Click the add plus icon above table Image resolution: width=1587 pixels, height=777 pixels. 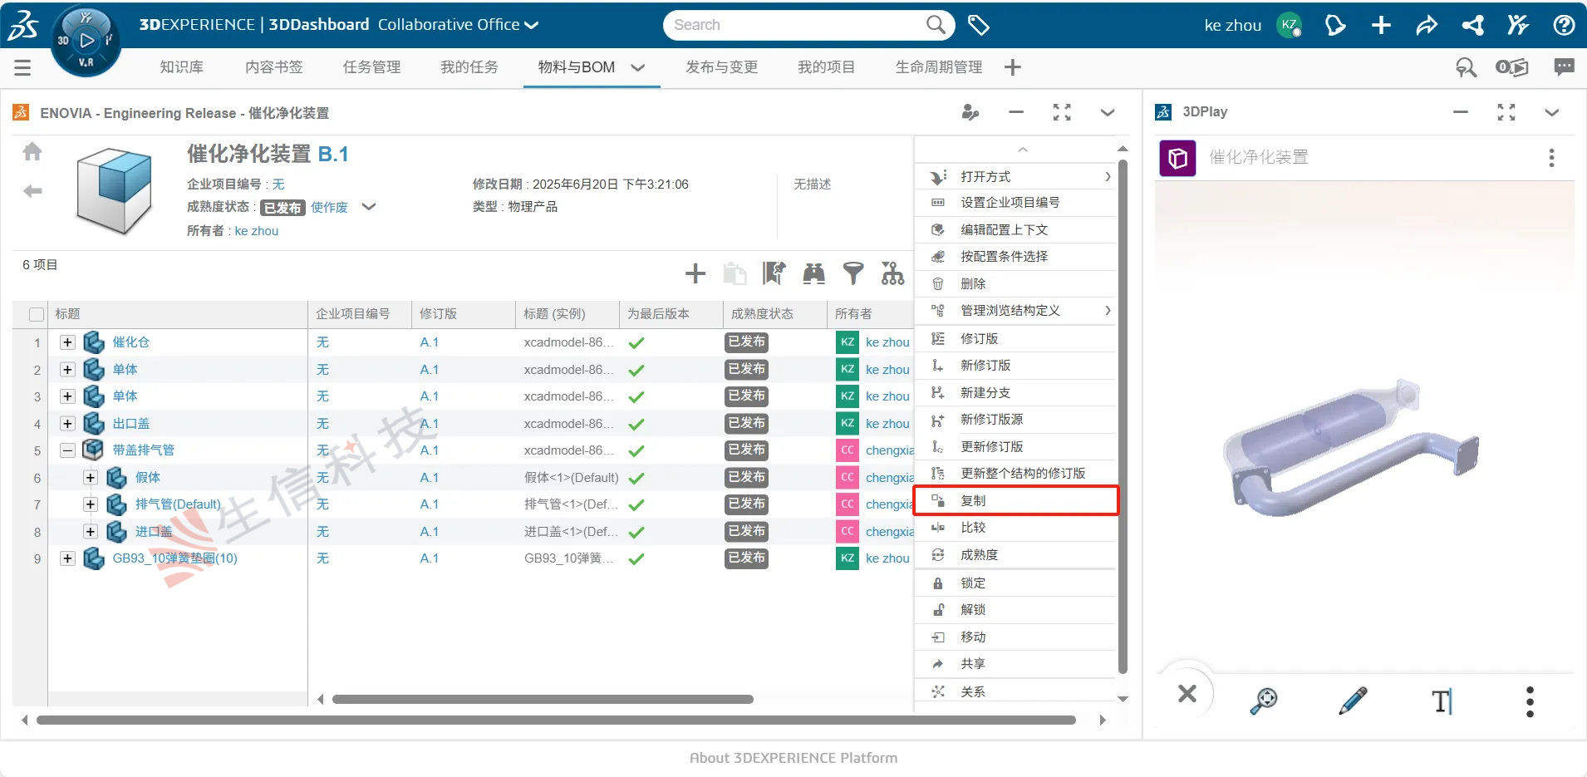point(695,273)
